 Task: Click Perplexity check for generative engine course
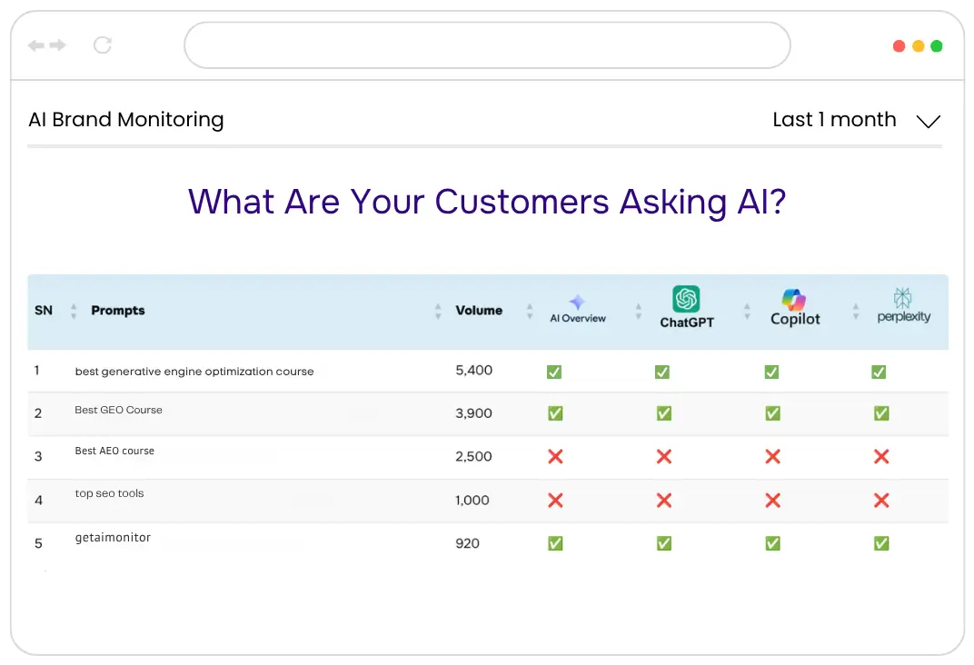[x=879, y=372]
